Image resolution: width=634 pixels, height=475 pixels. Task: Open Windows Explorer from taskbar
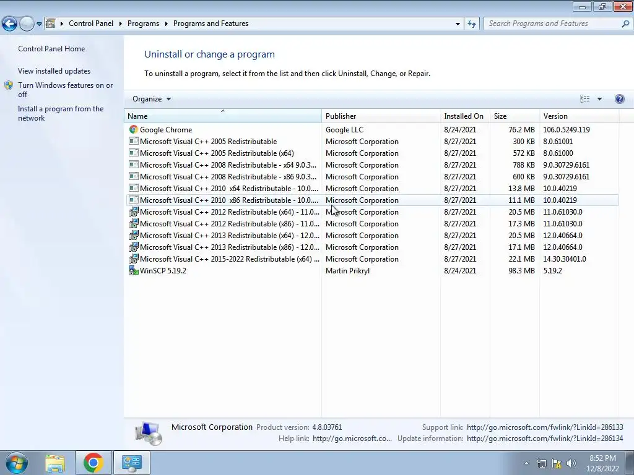click(x=55, y=463)
